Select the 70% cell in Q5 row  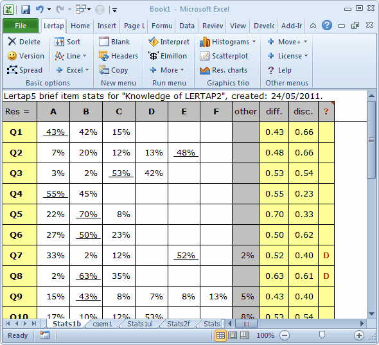coord(86,214)
